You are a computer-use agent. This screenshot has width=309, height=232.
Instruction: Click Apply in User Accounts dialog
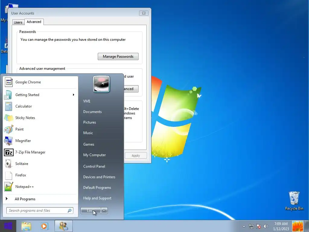[x=136, y=156]
